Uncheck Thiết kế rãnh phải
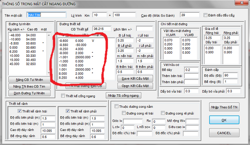This screenshot has width=250, height=145. point(68,111)
